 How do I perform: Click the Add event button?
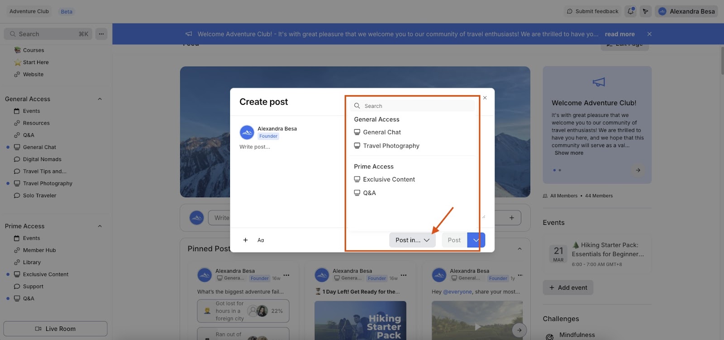tap(568, 288)
